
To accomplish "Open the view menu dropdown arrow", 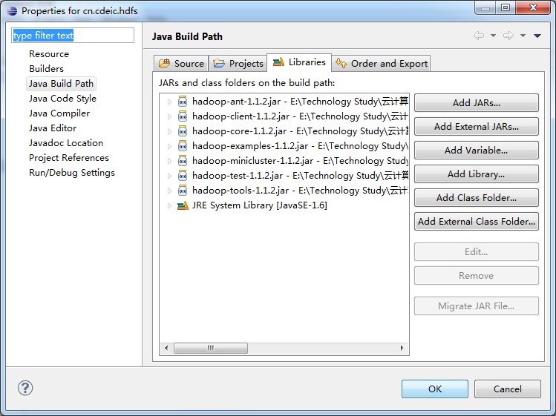I will tap(537, 36).
